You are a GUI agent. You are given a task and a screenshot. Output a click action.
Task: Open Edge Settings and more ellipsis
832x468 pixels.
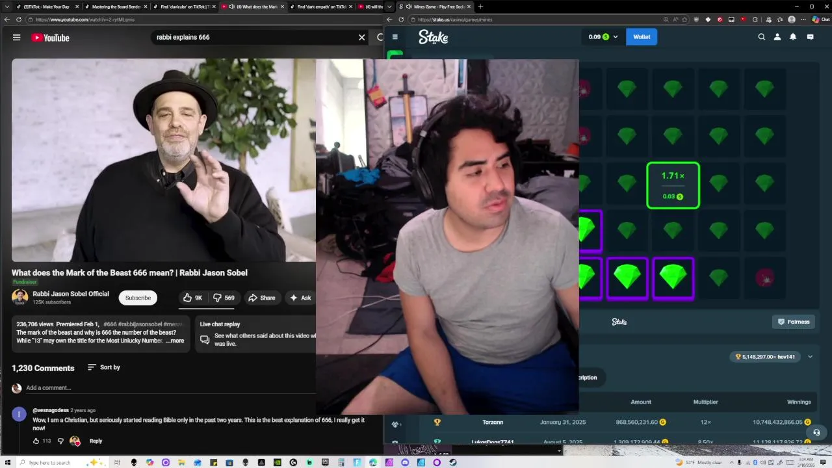click(803, 19)
